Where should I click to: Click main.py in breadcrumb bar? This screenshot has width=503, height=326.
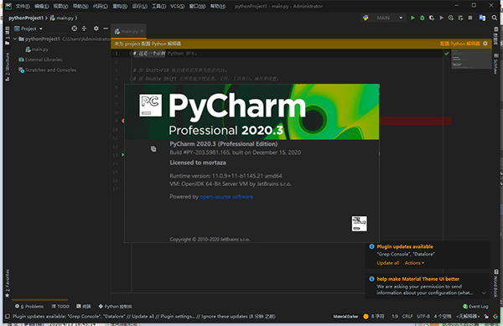[62, 18]
